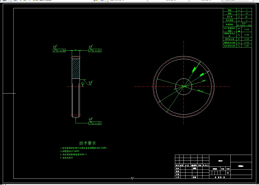Select the note line 未注倒角C2
This screenshot has height=185, width=259.
coord(67,158)
